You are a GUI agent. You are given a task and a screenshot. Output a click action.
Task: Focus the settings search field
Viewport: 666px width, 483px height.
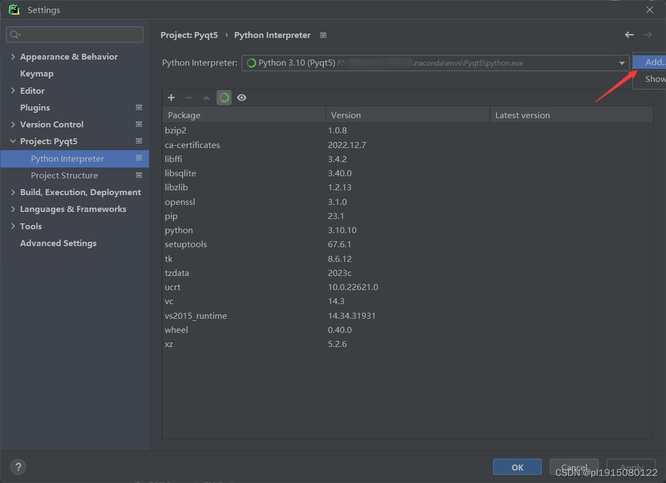pyautogui.click(x=75, y=35)
